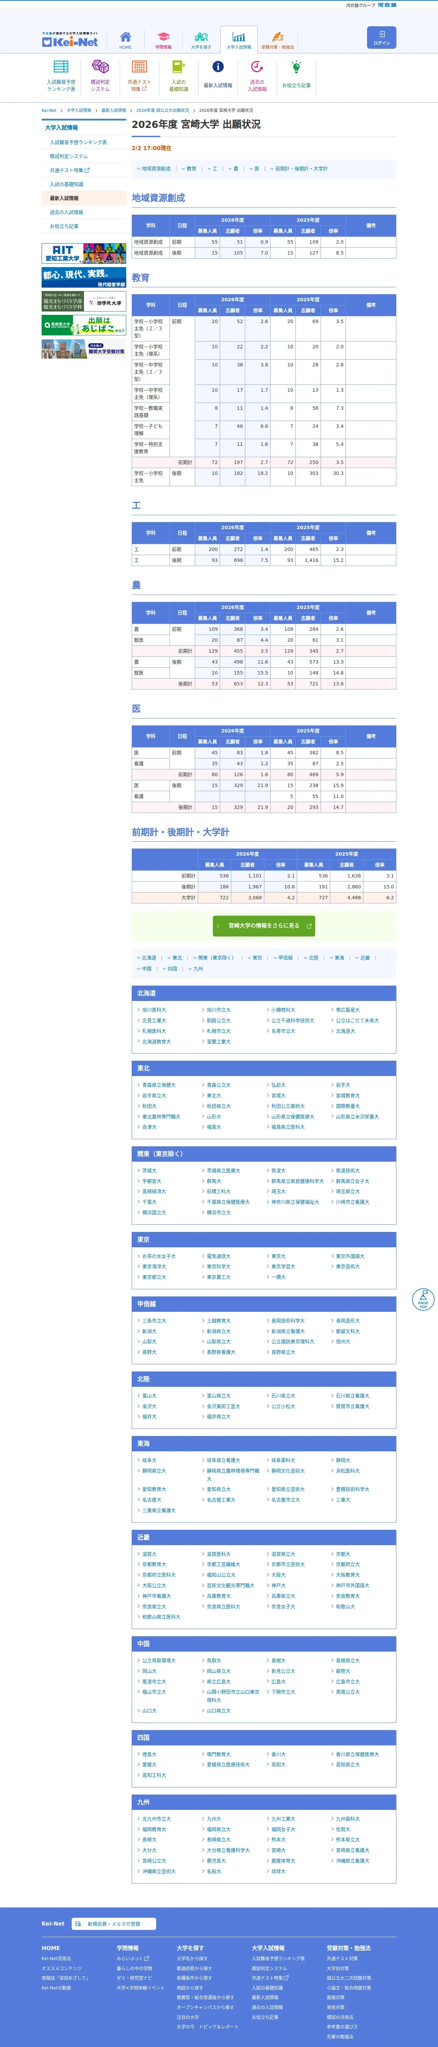Open 広島大 link in 中国

(278, 1682)
